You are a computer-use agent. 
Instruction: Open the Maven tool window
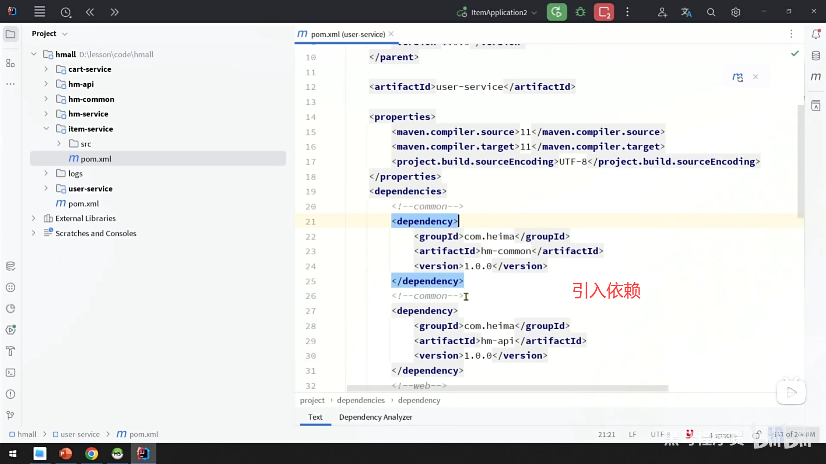pyautogui.click(x=816, y=77)
